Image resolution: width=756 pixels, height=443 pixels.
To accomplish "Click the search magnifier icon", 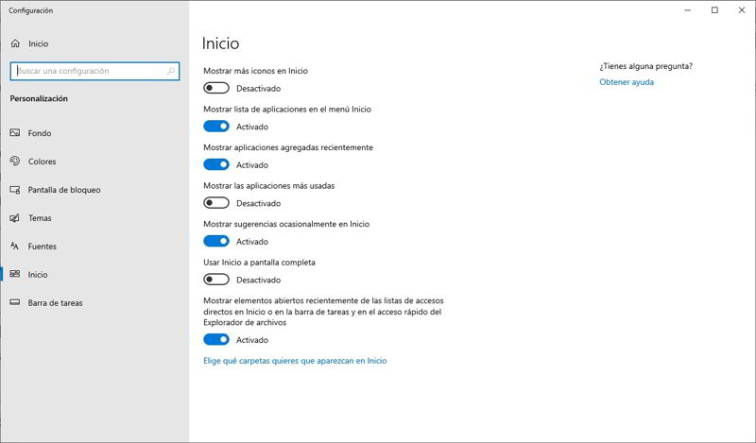I will (171, 71).
